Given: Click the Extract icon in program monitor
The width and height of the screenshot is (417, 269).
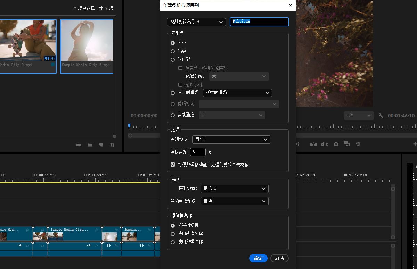Looking at the screenshot, I should tap(324, 144).
